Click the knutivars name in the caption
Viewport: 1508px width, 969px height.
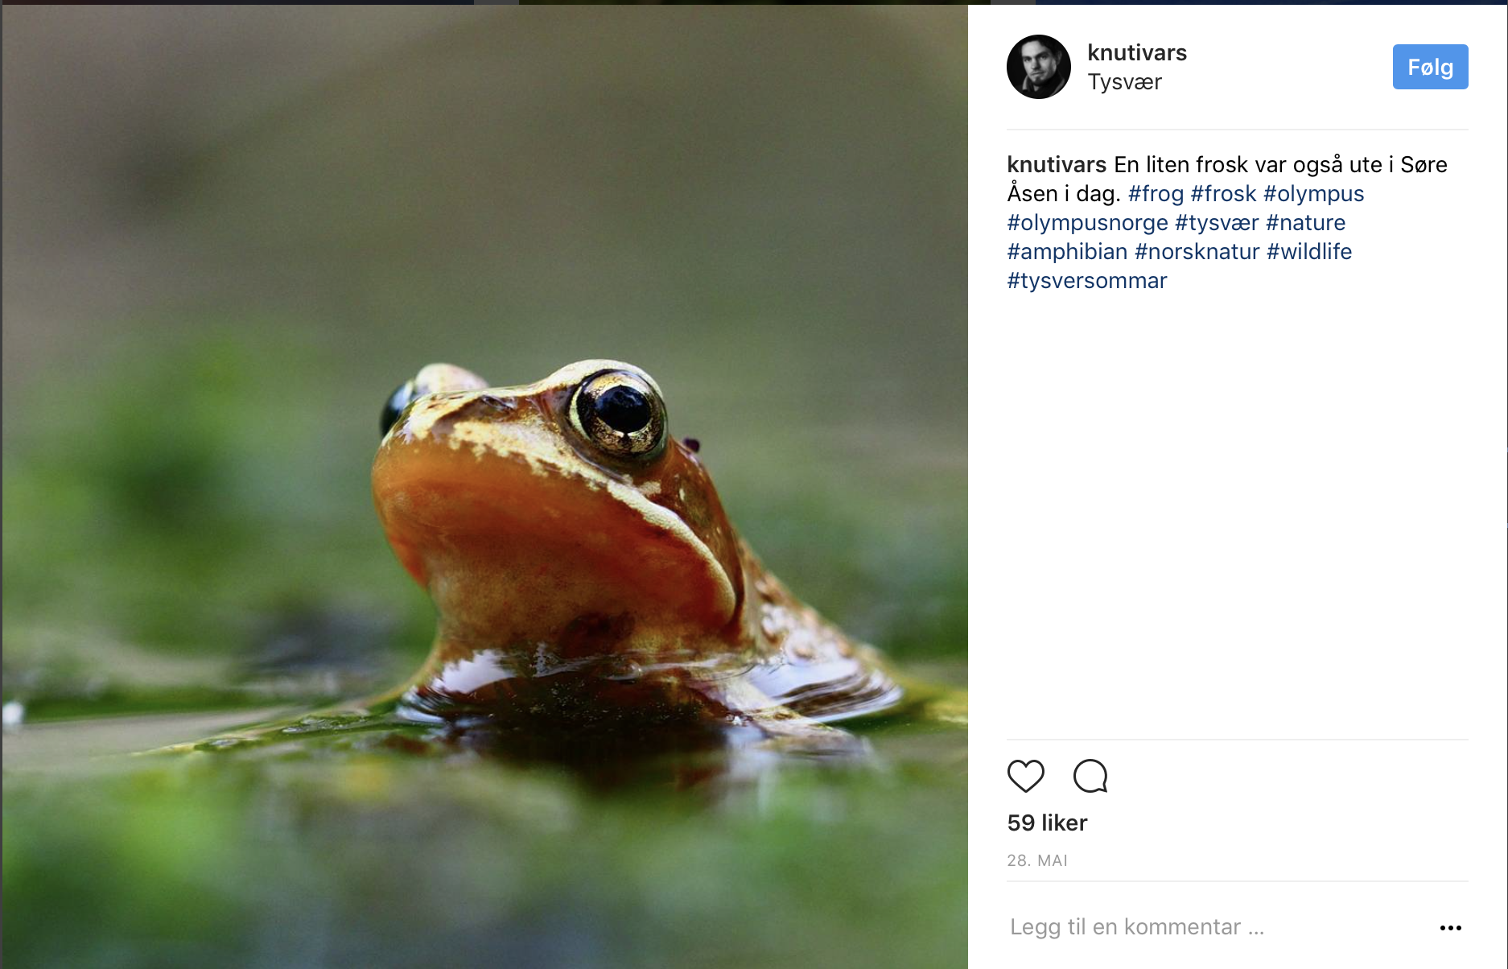1057,165
